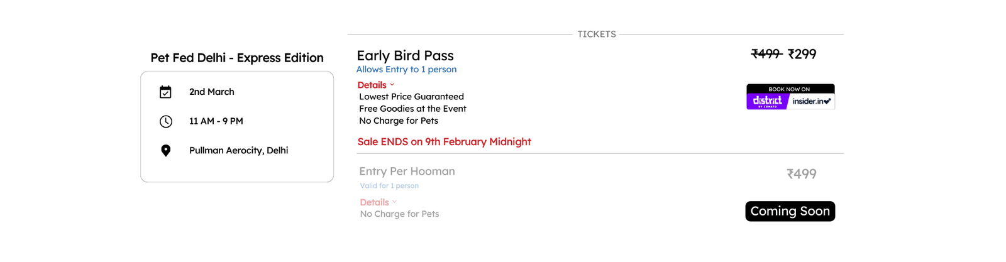Click the discounted ₹299 price
The image size is (1006, 262).
click(802, 54)
